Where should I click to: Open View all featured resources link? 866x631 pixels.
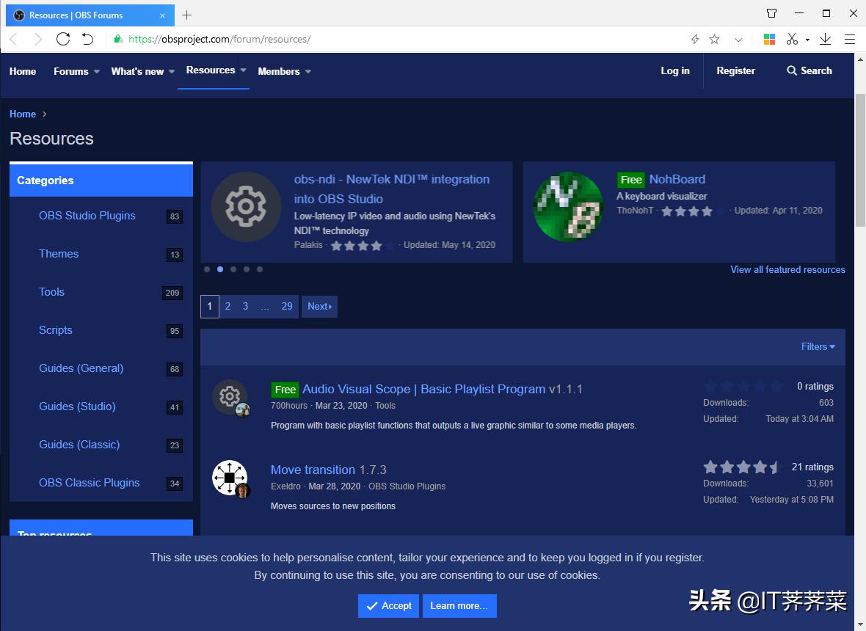click(x=787, y=269)
